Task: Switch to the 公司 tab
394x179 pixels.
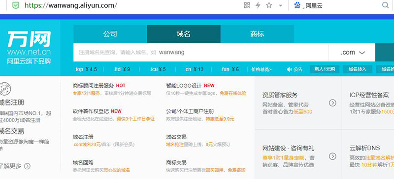Action: [x=110, y=34]
